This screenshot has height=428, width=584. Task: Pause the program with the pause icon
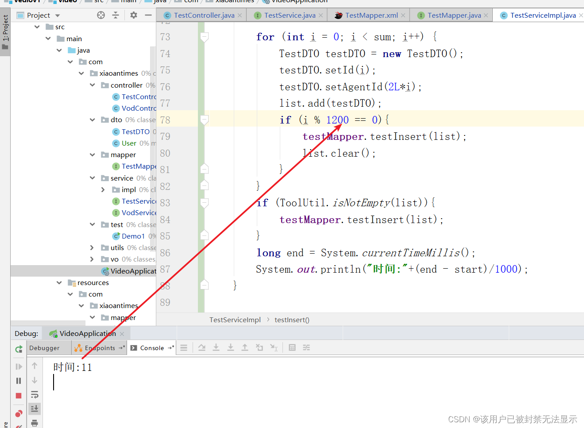[19, 381]
